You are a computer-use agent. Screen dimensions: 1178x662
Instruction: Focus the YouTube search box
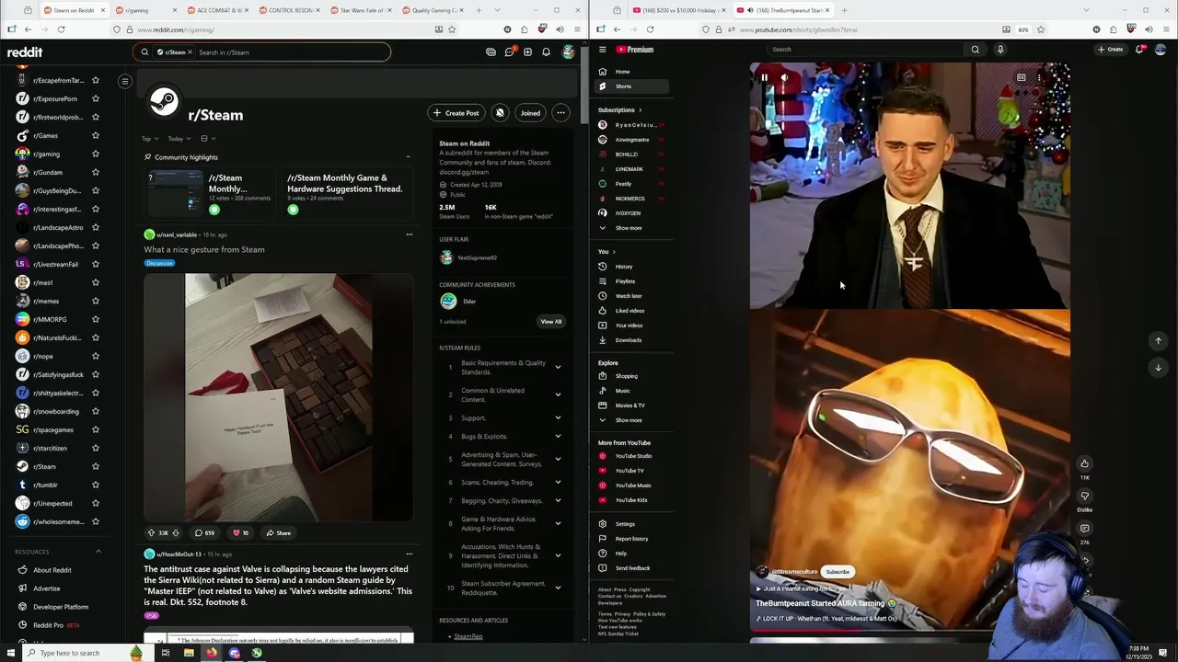[x=865, y=50]
